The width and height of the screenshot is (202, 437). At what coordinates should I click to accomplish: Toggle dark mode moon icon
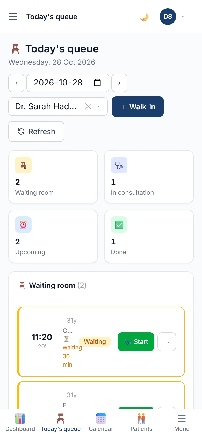click(x=144, y=17)
